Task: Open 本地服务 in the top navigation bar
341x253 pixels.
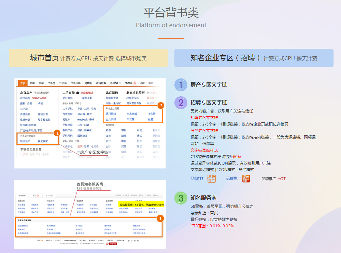Action: pyautogui.click(x=101, y=83)
